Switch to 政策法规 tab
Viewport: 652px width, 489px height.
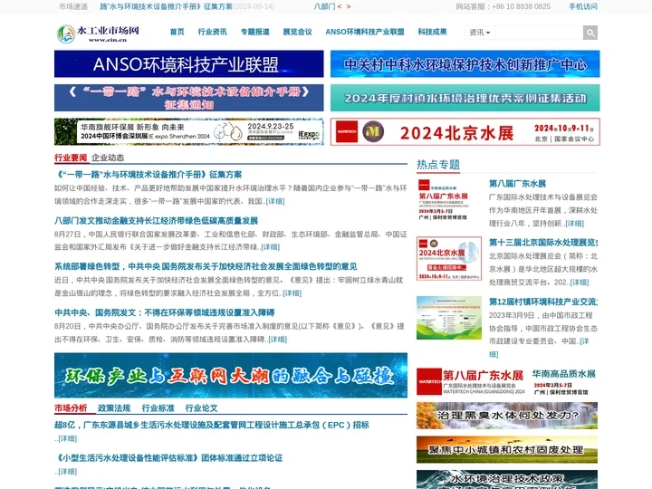114,407
